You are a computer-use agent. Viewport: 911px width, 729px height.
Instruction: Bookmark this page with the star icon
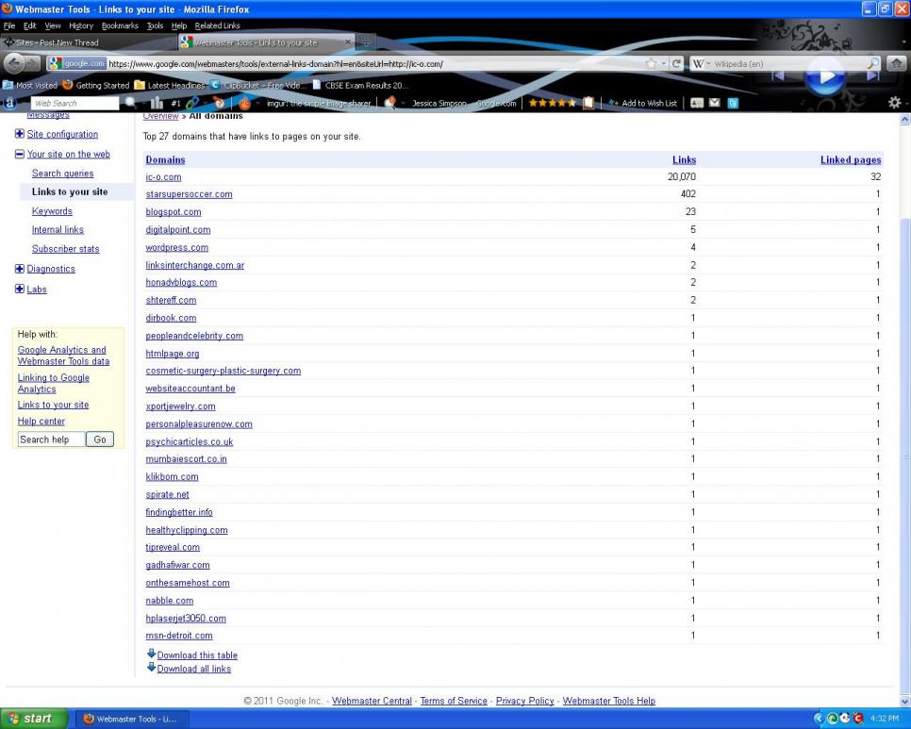[652, 64]
